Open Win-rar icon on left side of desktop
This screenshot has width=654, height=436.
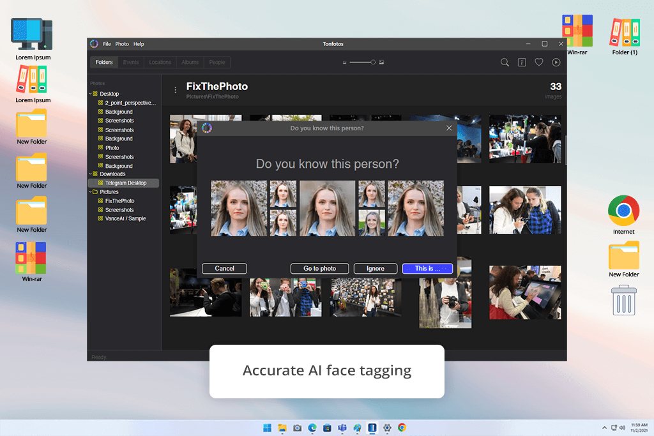click(x=32, y=262)
